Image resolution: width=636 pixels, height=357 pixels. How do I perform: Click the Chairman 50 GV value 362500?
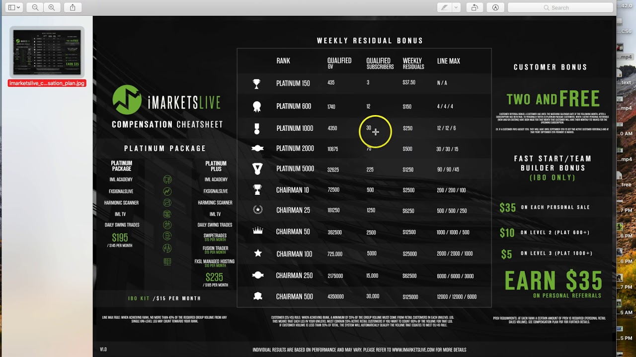click(334, 233)
